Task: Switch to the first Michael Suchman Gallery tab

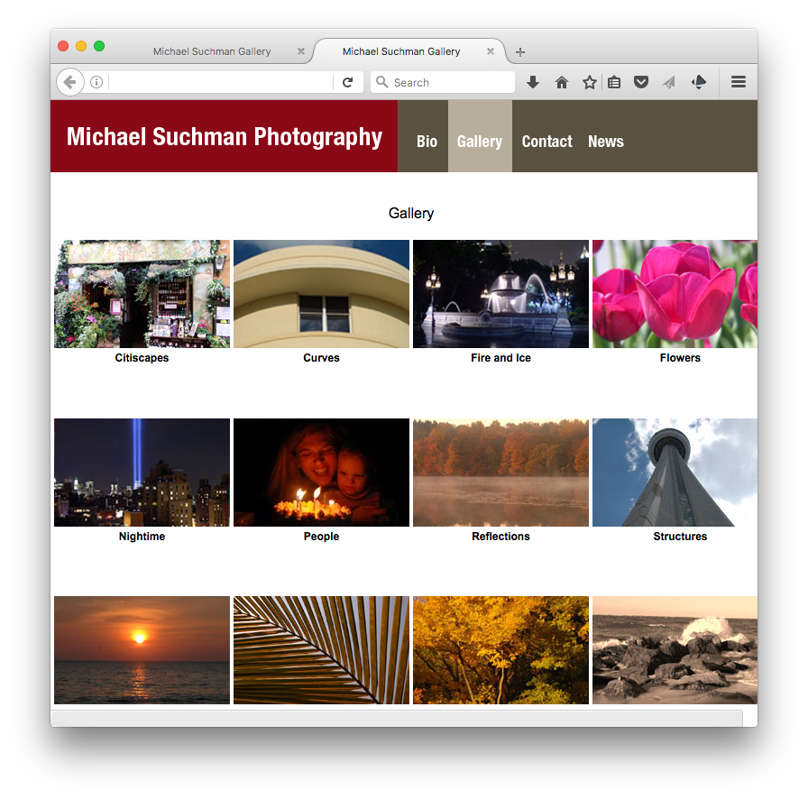Action: (x=212, y=51)
